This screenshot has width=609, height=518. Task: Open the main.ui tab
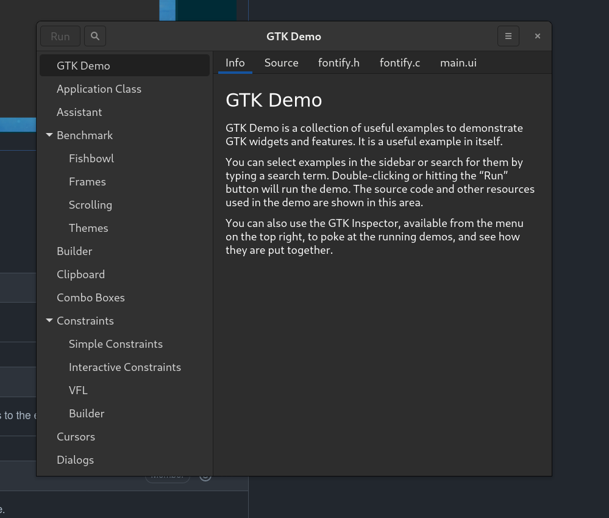(x=458, y=62)
